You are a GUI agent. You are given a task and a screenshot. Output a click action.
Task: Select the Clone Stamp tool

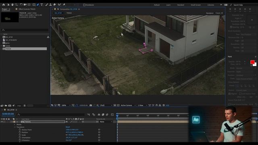pyautogui.click(x=50, y=5)
